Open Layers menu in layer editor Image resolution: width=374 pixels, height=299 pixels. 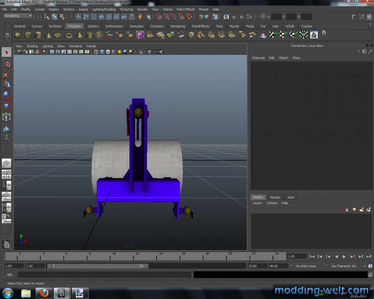257,203
